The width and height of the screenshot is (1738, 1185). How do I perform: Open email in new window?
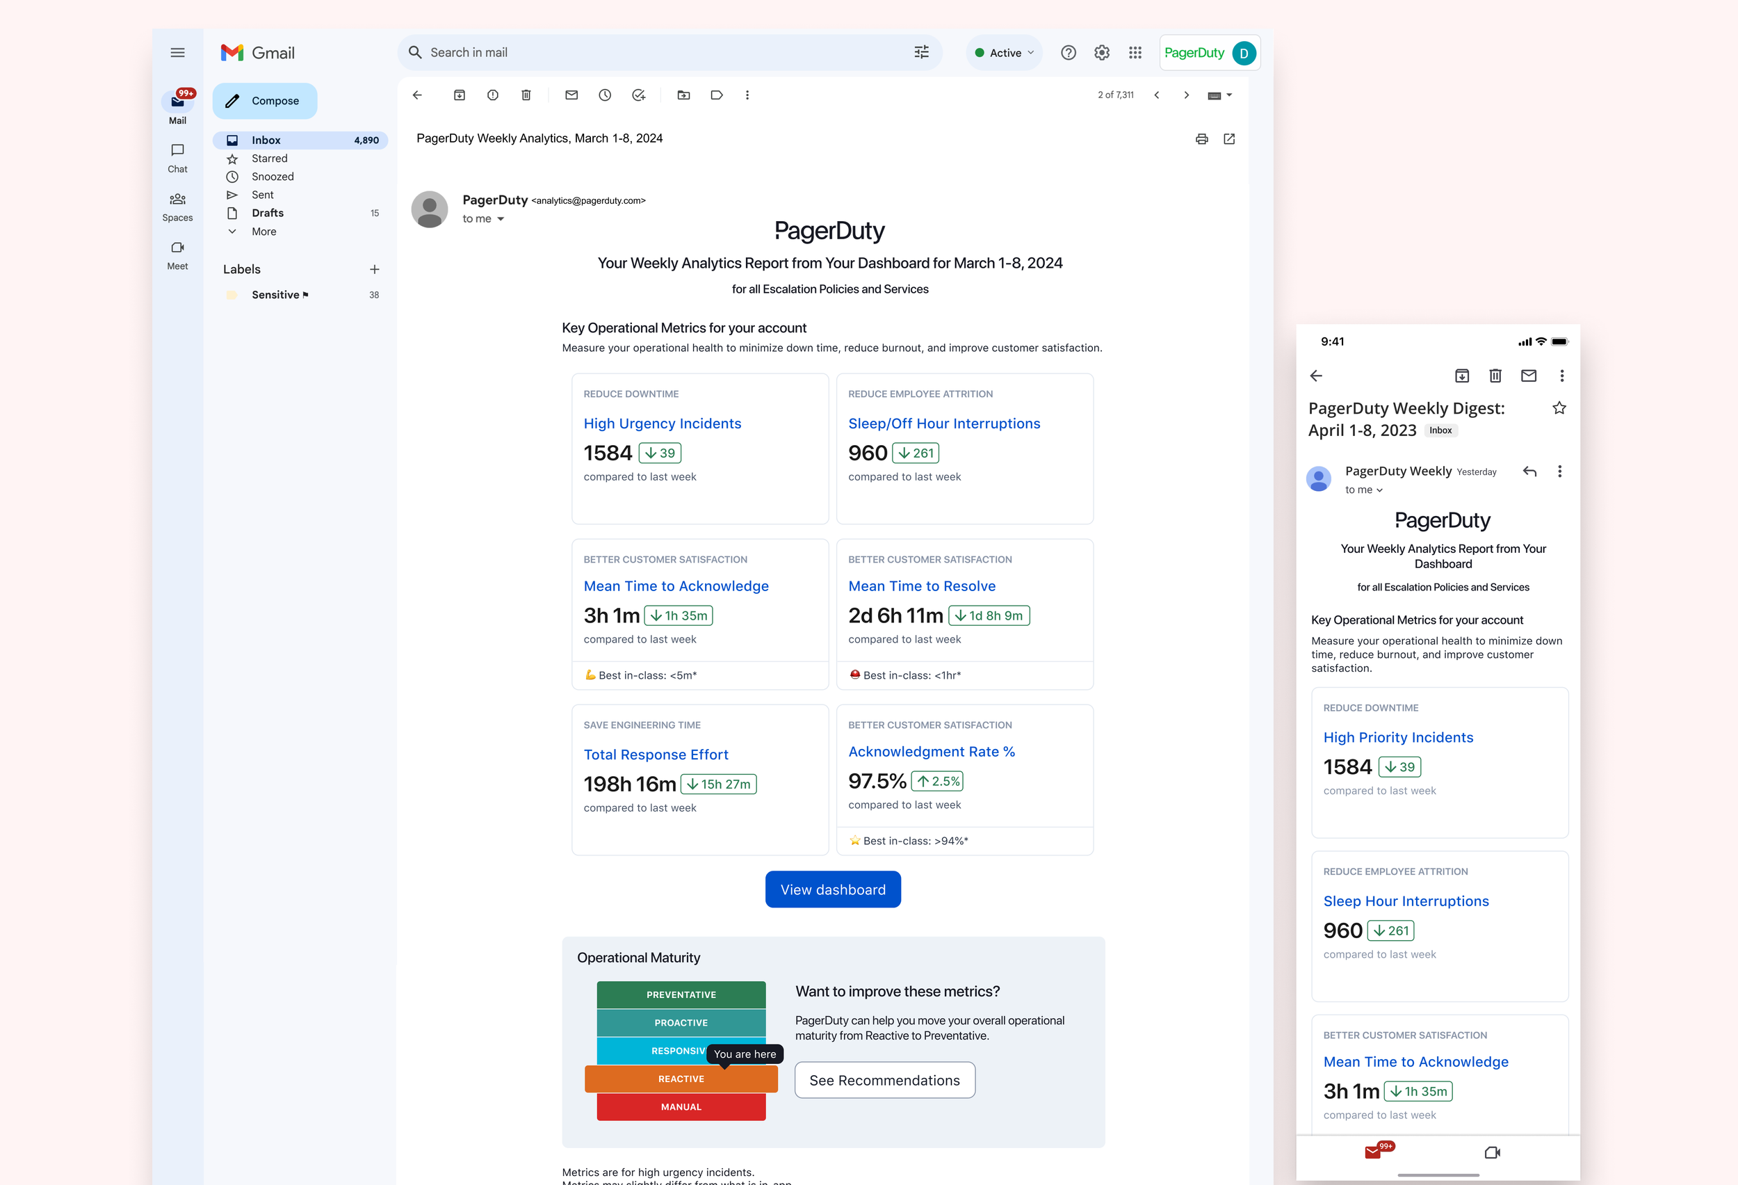click(1228, 139)
